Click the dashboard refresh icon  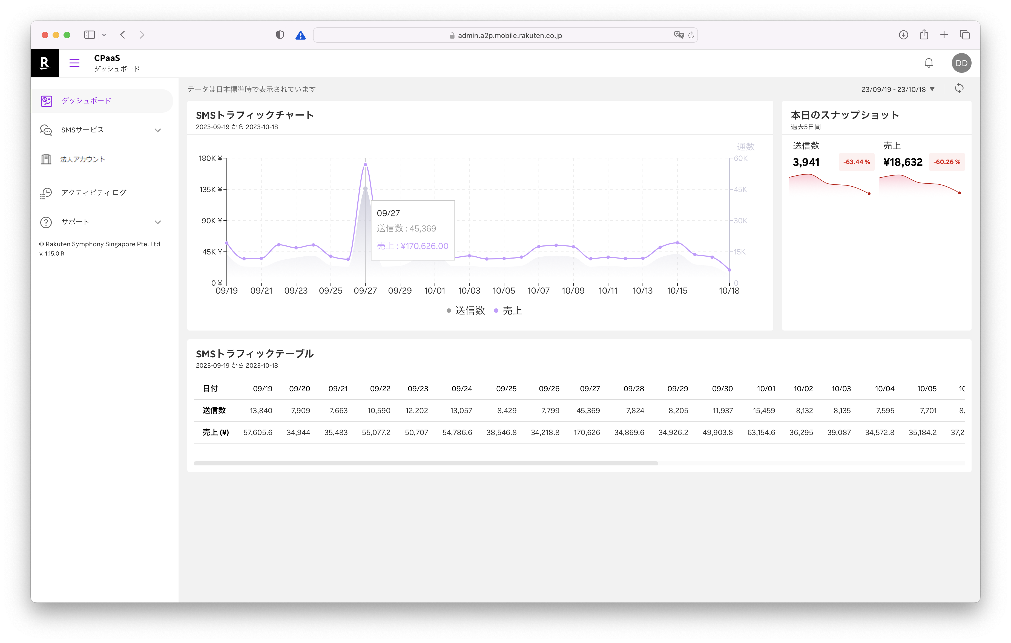[x=959, y=88]
